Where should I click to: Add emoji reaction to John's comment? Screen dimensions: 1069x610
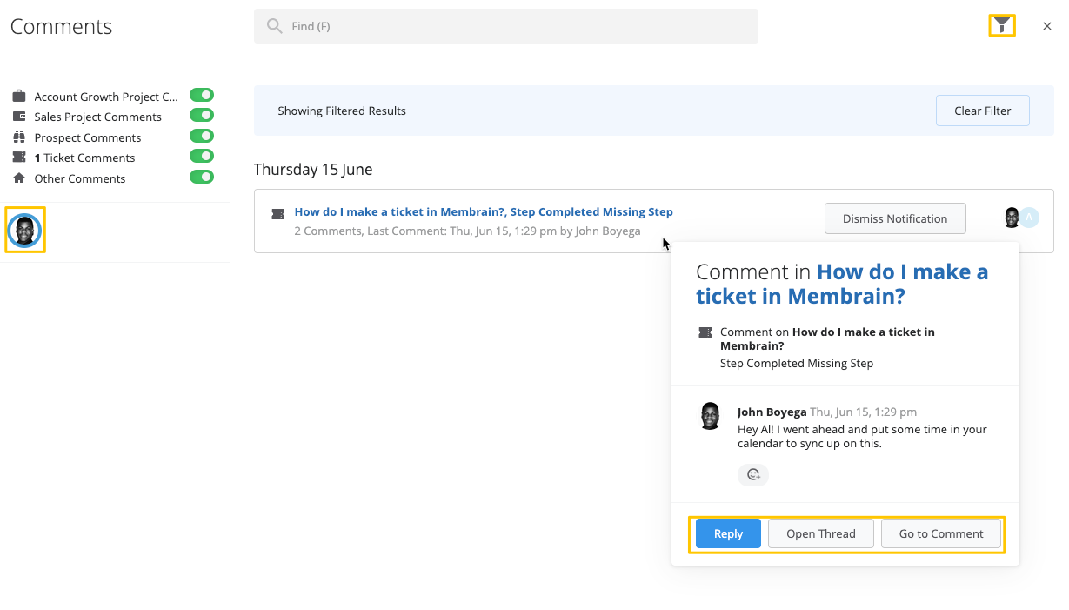pos(753,474)
